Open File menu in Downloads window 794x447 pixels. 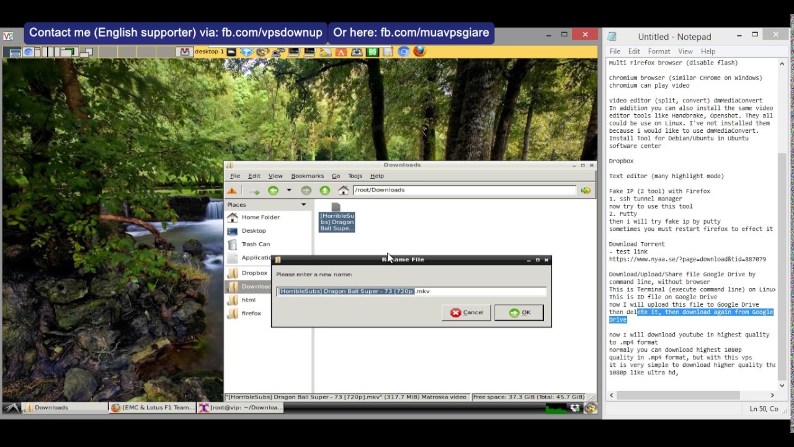point(235,176)
